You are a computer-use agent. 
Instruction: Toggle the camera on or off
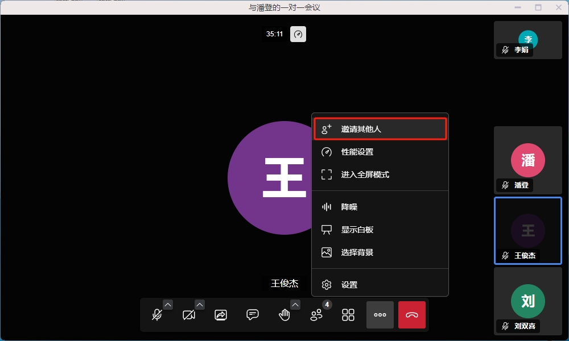point(189,315)
